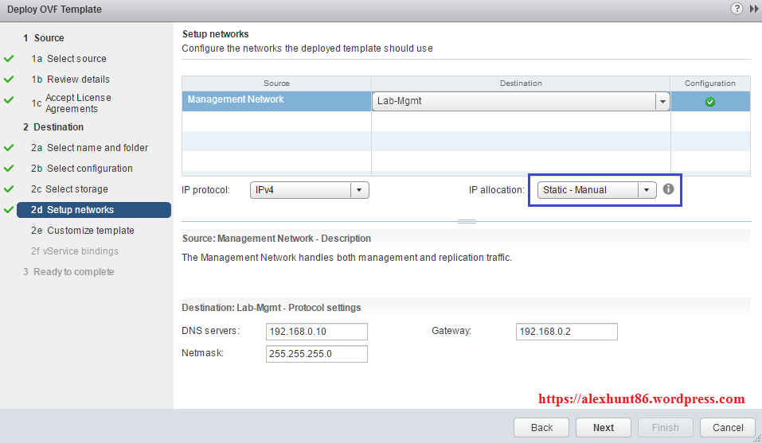Jump to step 1c Accept License Agreements
The height and width of the screenshot is (443, 762).
(78, 103)
